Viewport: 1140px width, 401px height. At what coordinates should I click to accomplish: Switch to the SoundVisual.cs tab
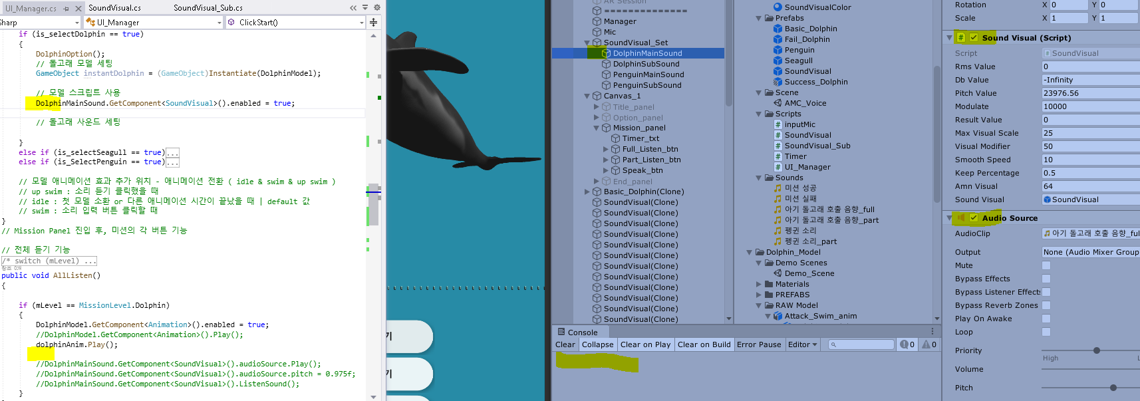(x=114, y=8)
